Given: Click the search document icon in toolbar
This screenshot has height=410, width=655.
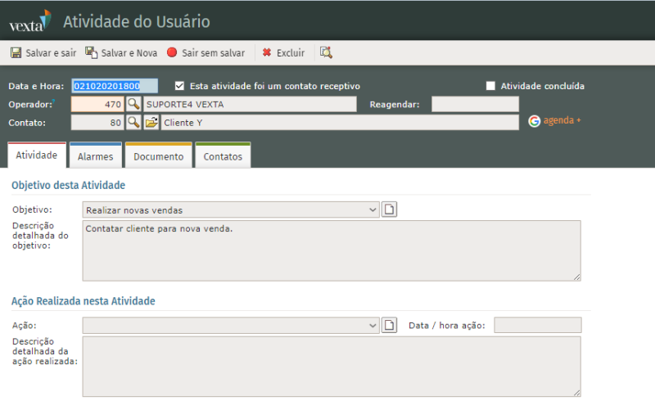Looking at the screenshot, I should coord(326,52).
